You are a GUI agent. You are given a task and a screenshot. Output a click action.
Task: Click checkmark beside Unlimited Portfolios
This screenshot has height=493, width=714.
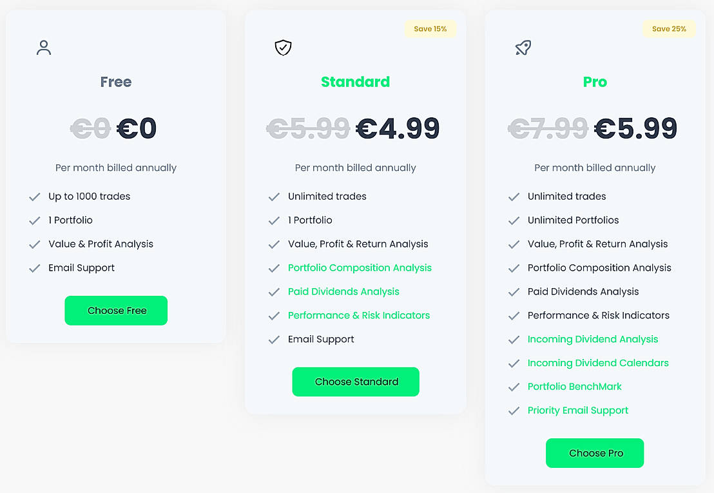click(514, 220)
